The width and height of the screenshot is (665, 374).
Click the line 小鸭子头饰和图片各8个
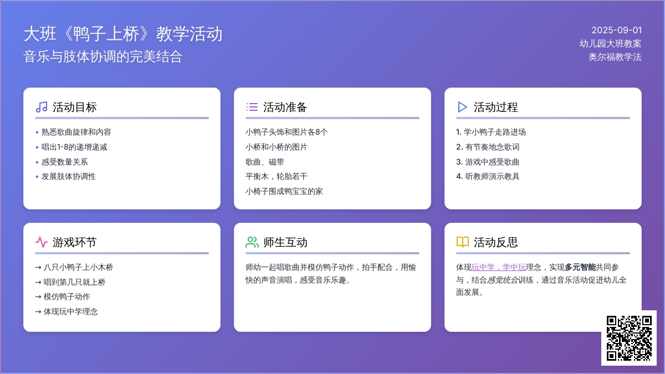(287, 132)
